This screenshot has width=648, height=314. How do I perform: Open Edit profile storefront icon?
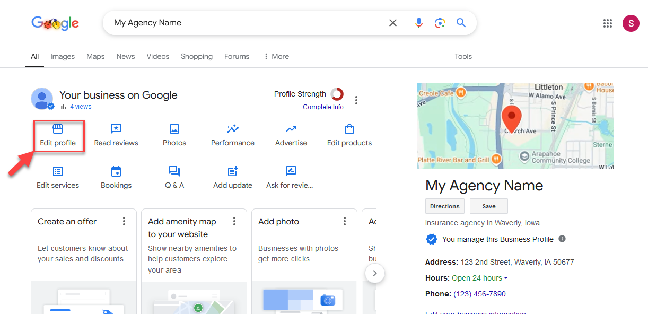(x=58, y=129)
